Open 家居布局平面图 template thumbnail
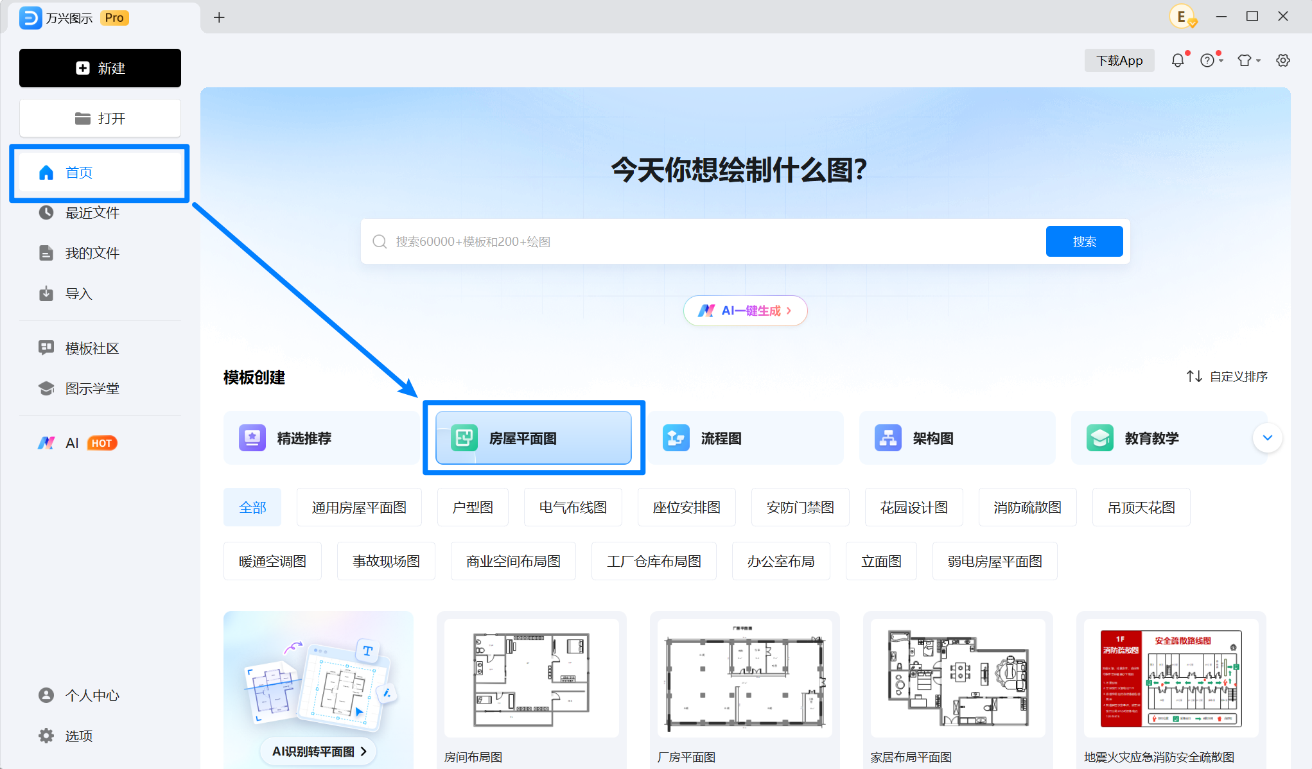Viewport: 1312px width, 769px height. (958, 678)
